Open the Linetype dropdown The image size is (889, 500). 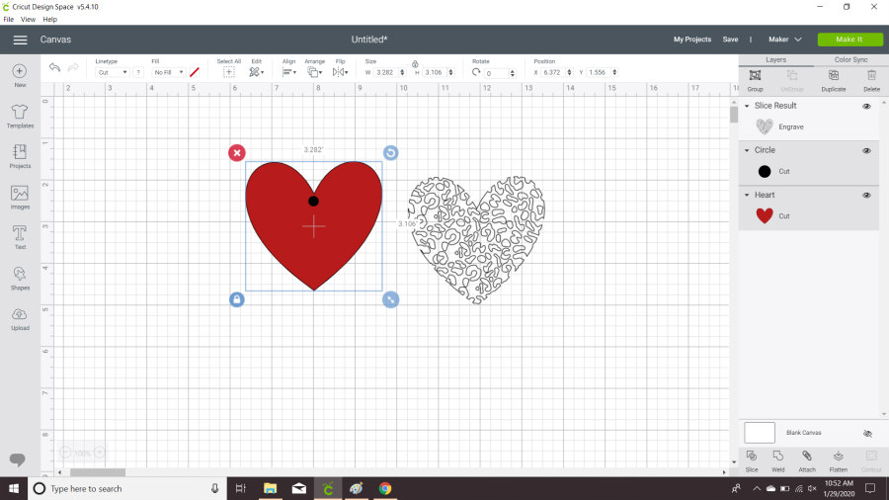coord(112,72)
